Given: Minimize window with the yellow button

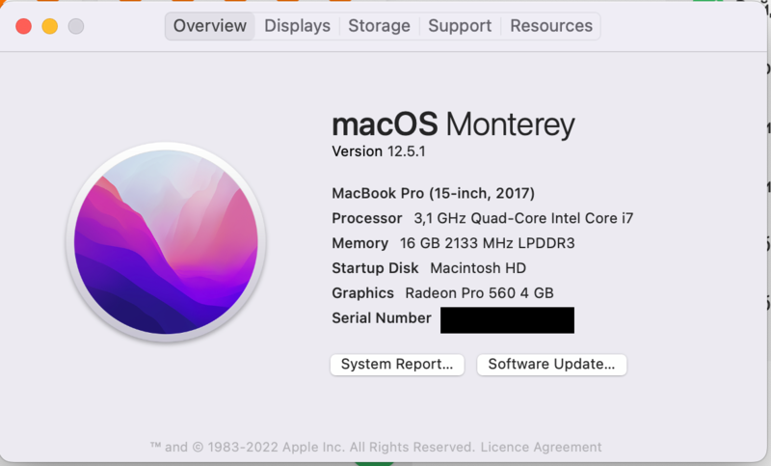Looking at the screenshot, I should 50,27.
